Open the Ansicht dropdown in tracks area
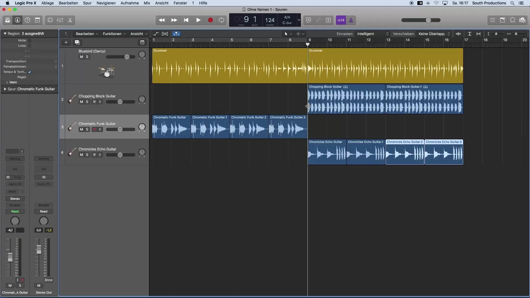Image resolution: width=530 pixels, height=298 pixels. coord(139,34)
